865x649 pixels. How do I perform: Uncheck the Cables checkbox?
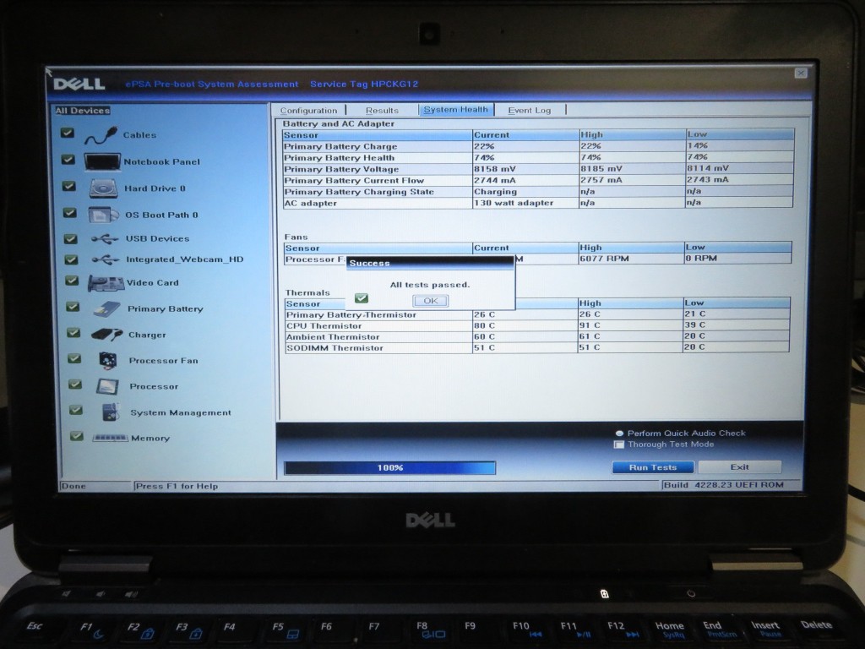click(x=68, y=133)
